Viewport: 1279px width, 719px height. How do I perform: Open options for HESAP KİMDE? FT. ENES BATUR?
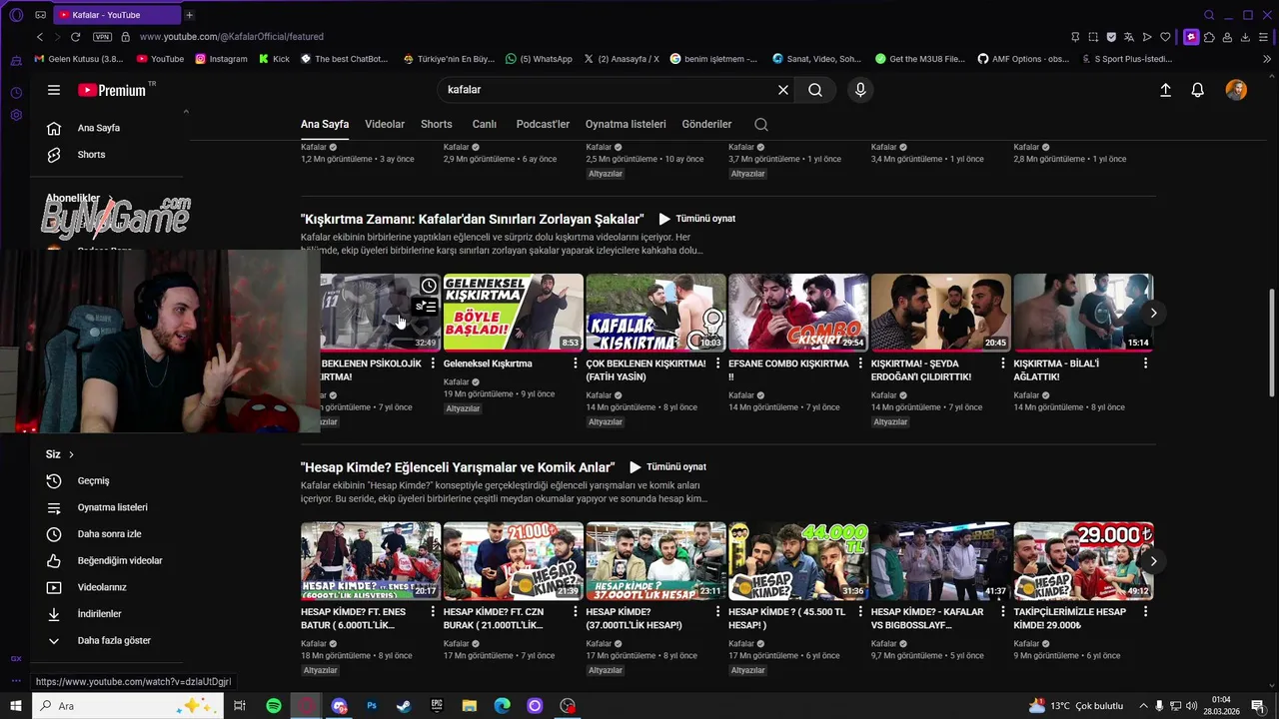click(x=433, y=612)
